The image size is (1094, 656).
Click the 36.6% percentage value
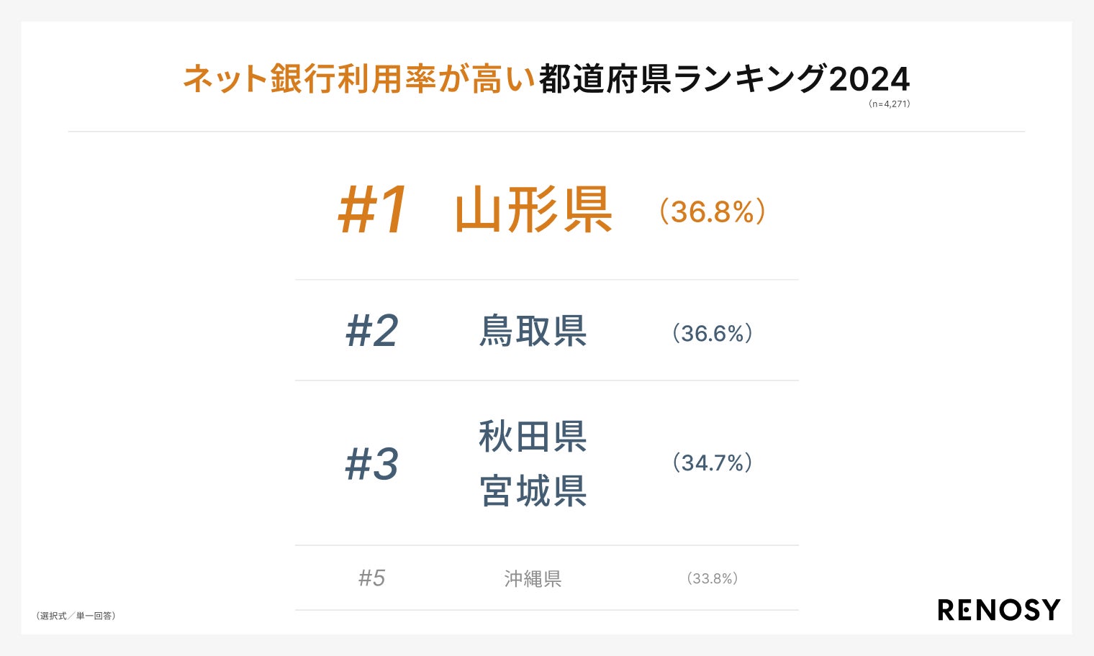pyautogui.click(x=713, y=333)
